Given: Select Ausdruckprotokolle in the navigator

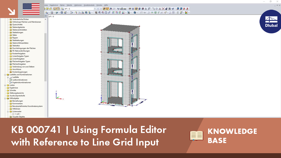Looking at the screenshot, I should pyautogui.click(x=17, y=96).
